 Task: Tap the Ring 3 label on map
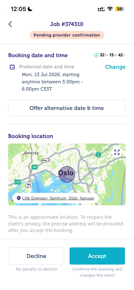tap(45, 160)
